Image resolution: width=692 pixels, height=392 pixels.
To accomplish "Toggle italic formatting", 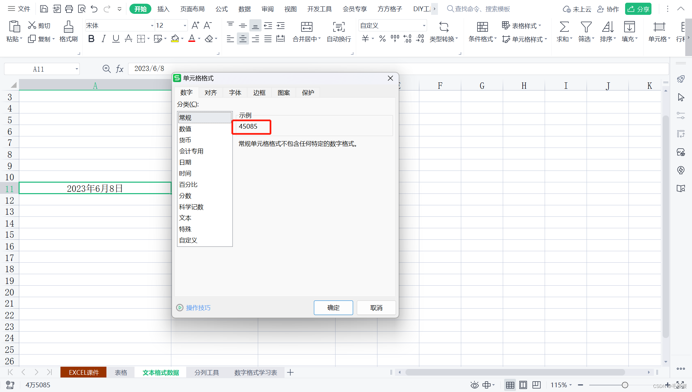I will 103,39.
